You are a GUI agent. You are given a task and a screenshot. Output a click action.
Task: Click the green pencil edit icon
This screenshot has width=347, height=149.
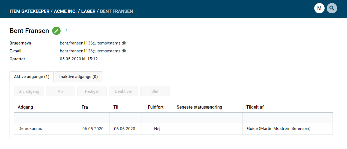coord(56,31)
